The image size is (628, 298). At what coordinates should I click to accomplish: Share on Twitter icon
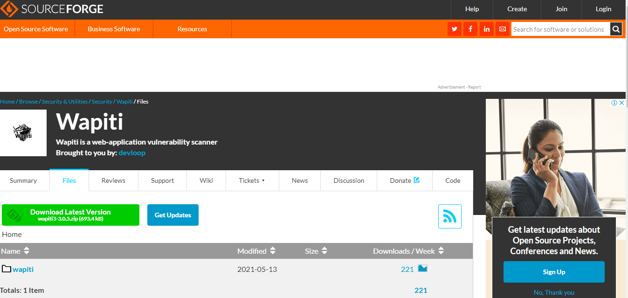tap(455, 29)
